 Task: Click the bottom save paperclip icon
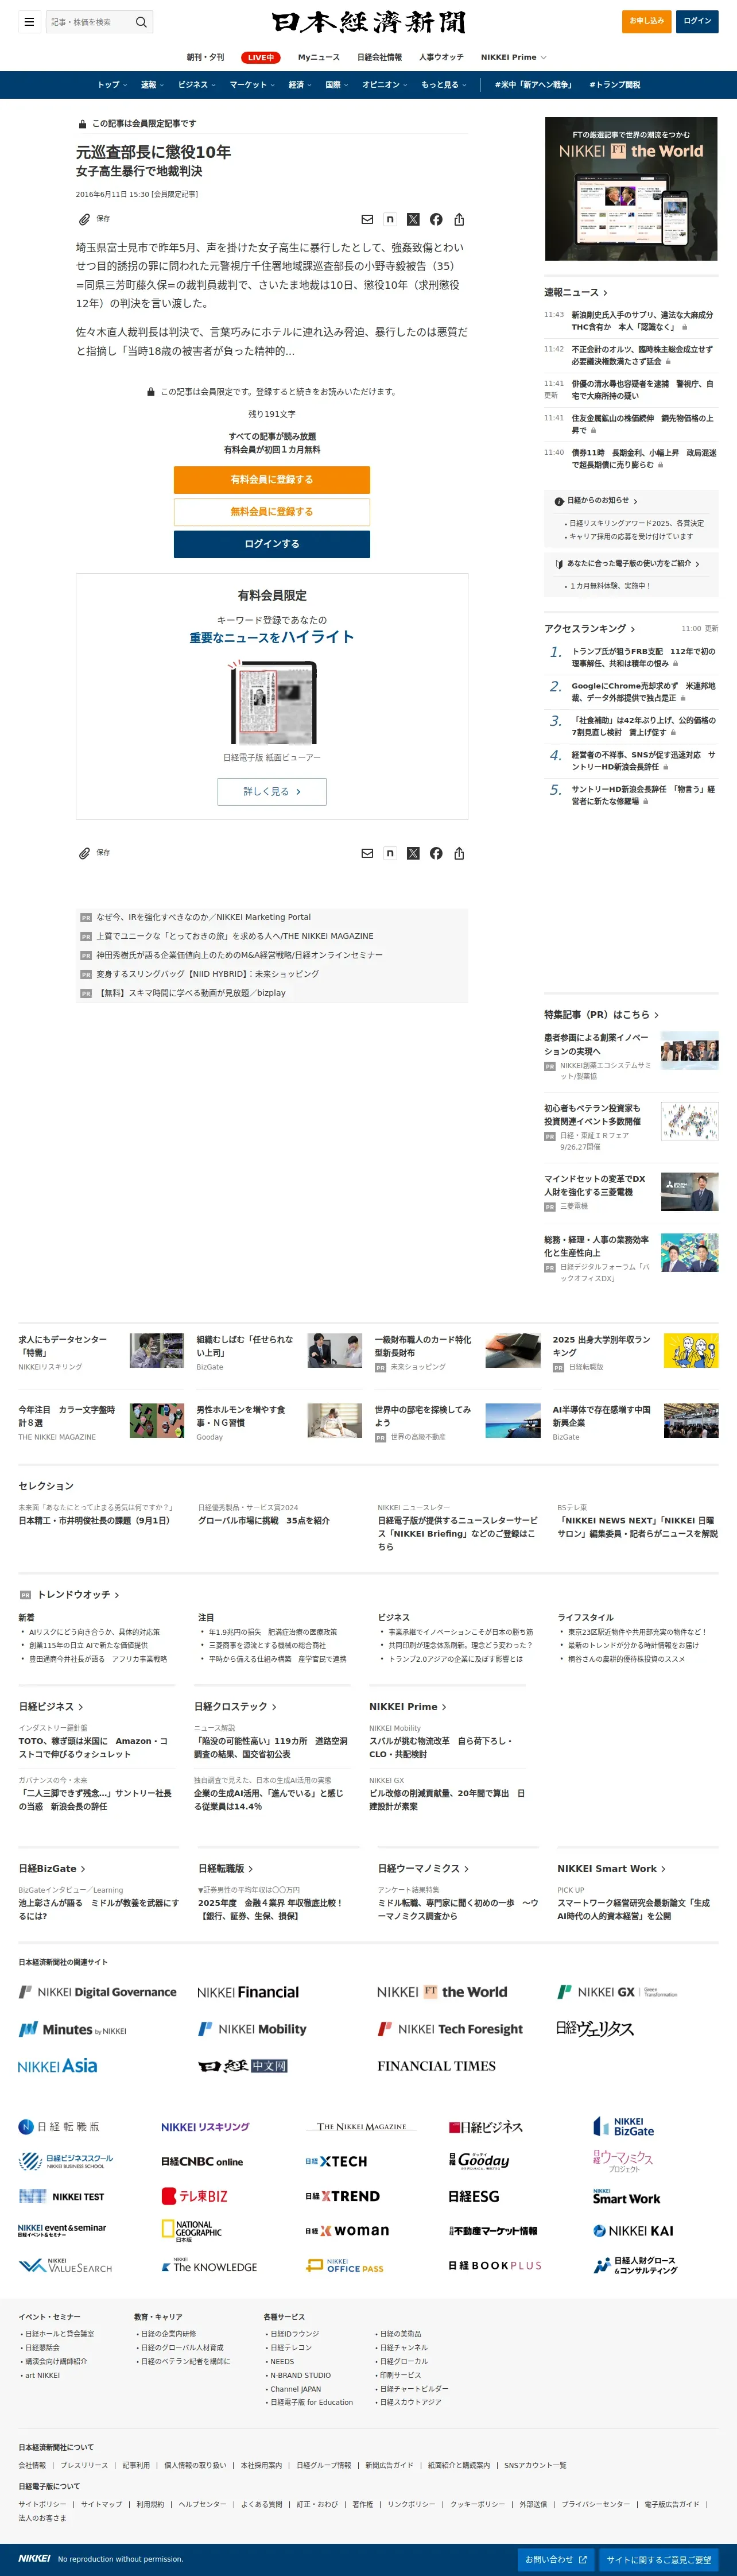click(x=85, y=853)
